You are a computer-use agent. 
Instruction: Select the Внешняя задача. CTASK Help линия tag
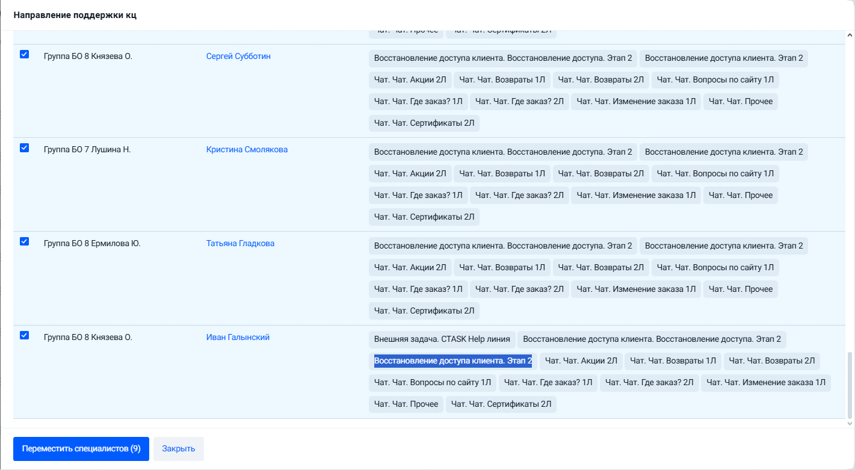point(442,339)
